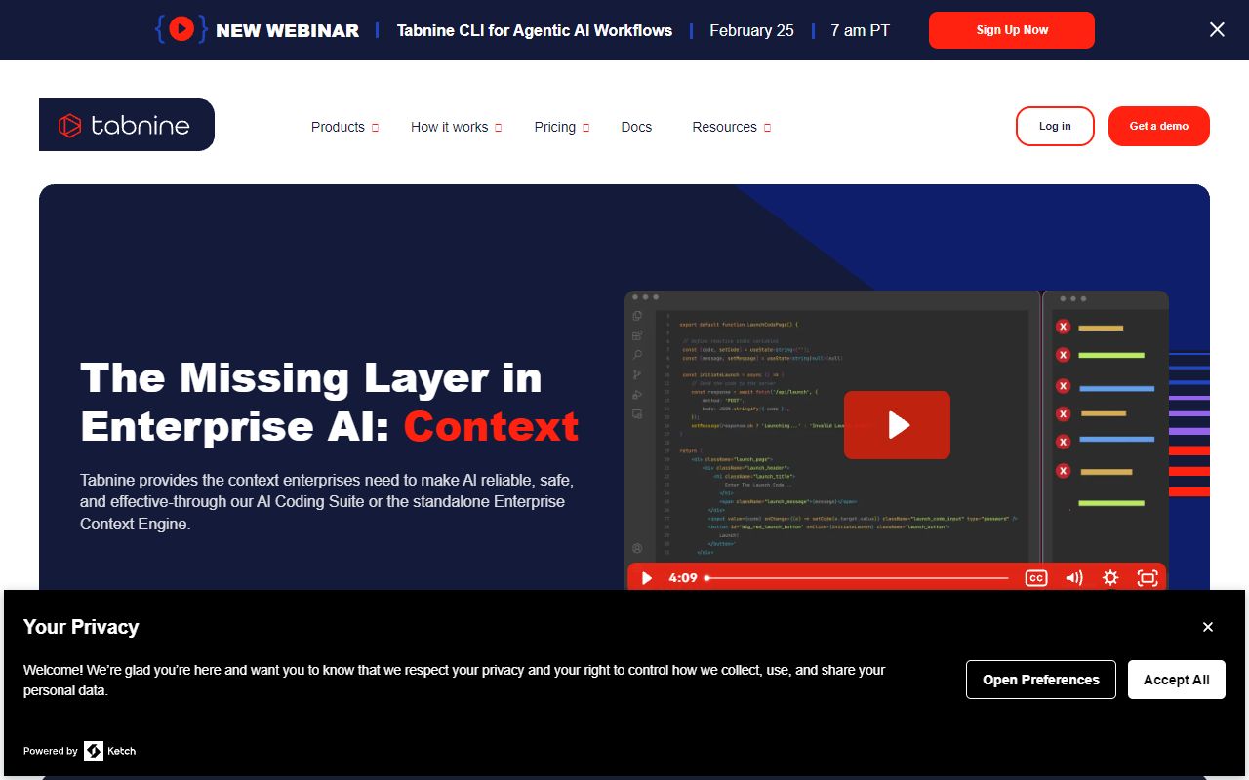Image resolution: width=1249 pixels, height=780 pixels.
Task: Click the Sign Up Now button
Action: click(x=1011, y=30)
